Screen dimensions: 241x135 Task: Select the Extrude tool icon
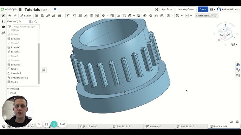pos(37,16)
